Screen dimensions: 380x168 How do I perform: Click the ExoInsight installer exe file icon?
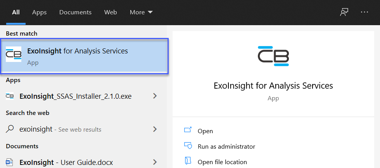(10, 96)
